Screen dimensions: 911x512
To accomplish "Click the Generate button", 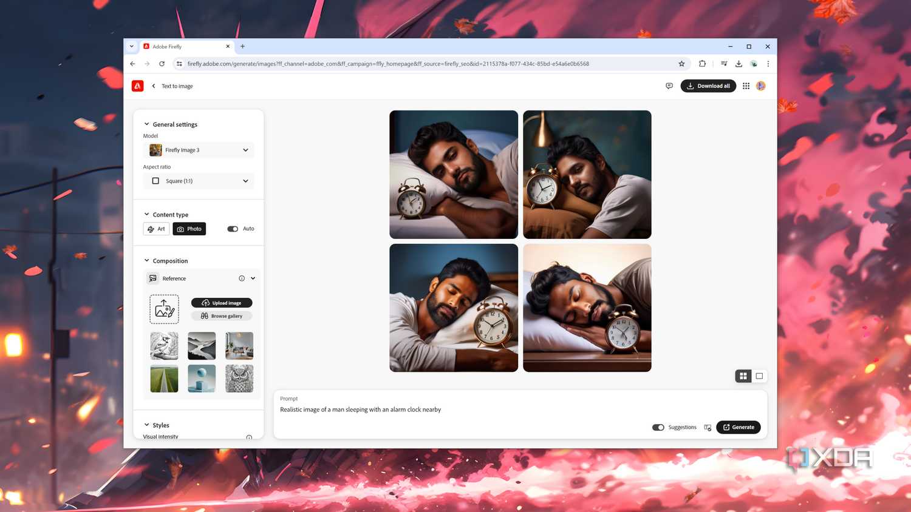I will [x=739, y=427].
